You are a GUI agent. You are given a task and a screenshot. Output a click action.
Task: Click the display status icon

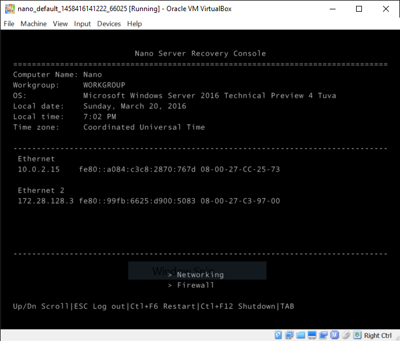[312, 335]
